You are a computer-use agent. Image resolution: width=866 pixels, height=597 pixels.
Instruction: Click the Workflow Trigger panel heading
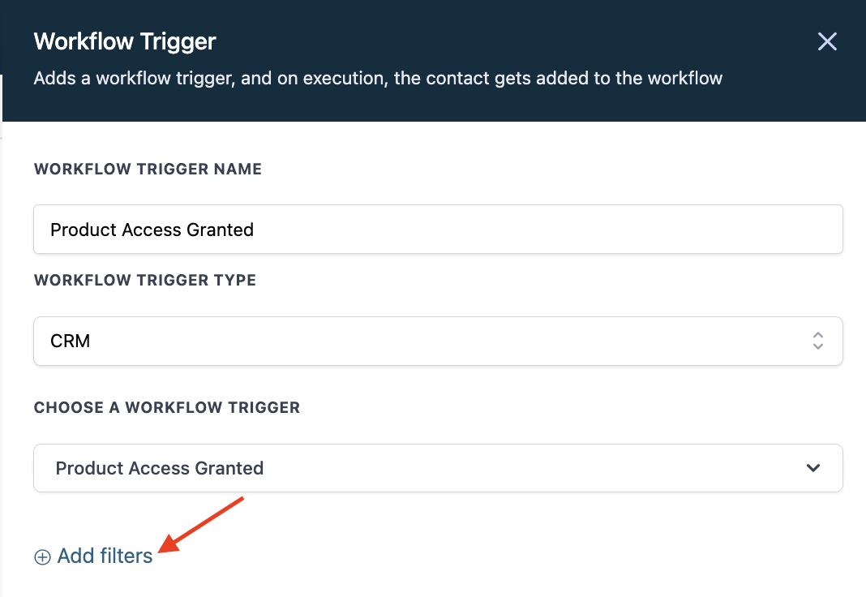pos(125,41)
